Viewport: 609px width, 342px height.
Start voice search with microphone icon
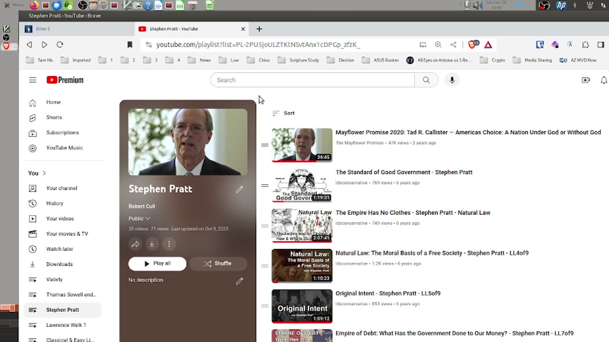452,80
